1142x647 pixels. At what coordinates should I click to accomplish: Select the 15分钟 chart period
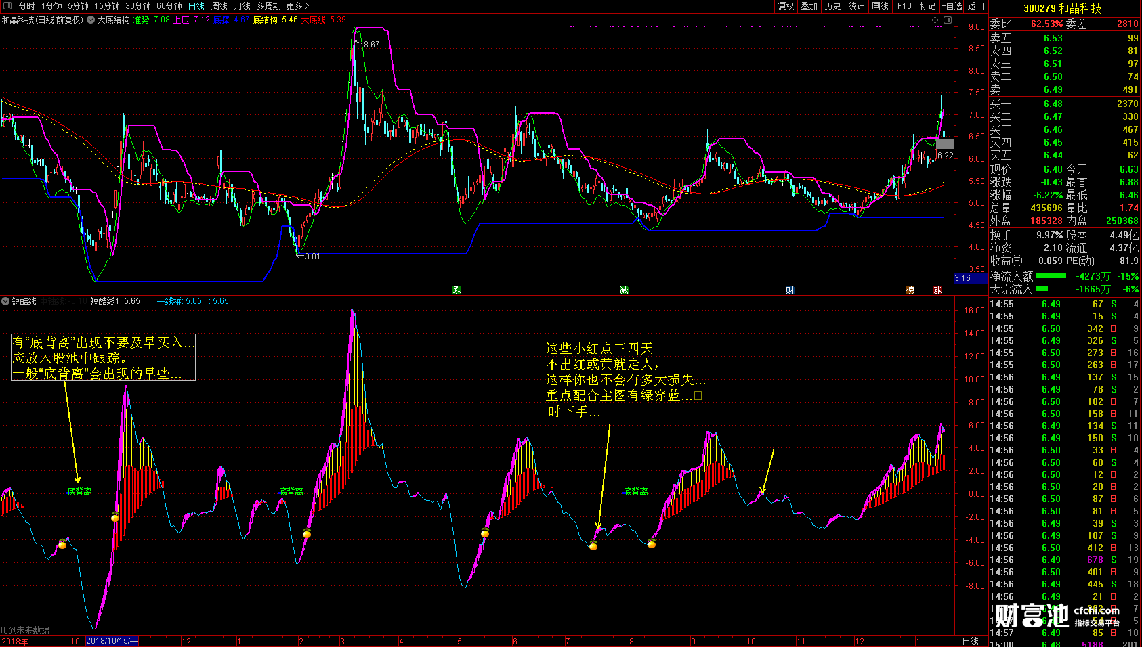click(106, 6)
